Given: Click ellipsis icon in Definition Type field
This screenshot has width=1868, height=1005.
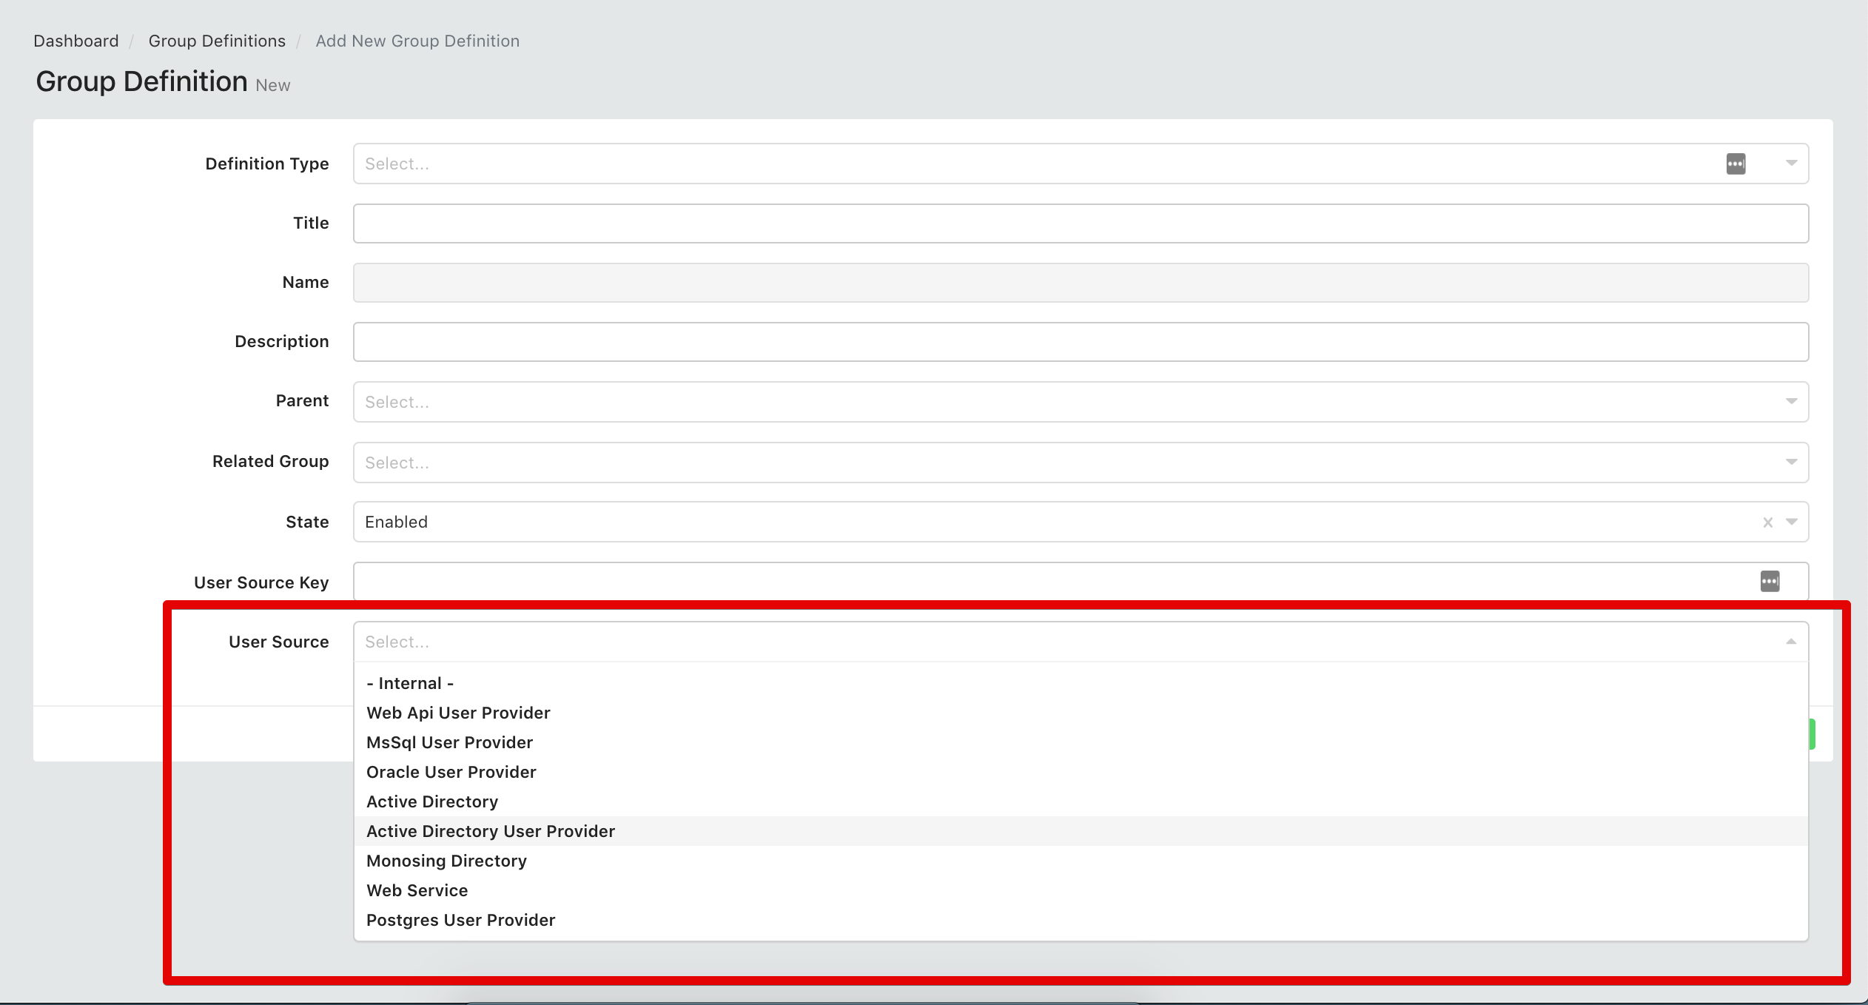Looking at the screenshot, I should 1736,164.
